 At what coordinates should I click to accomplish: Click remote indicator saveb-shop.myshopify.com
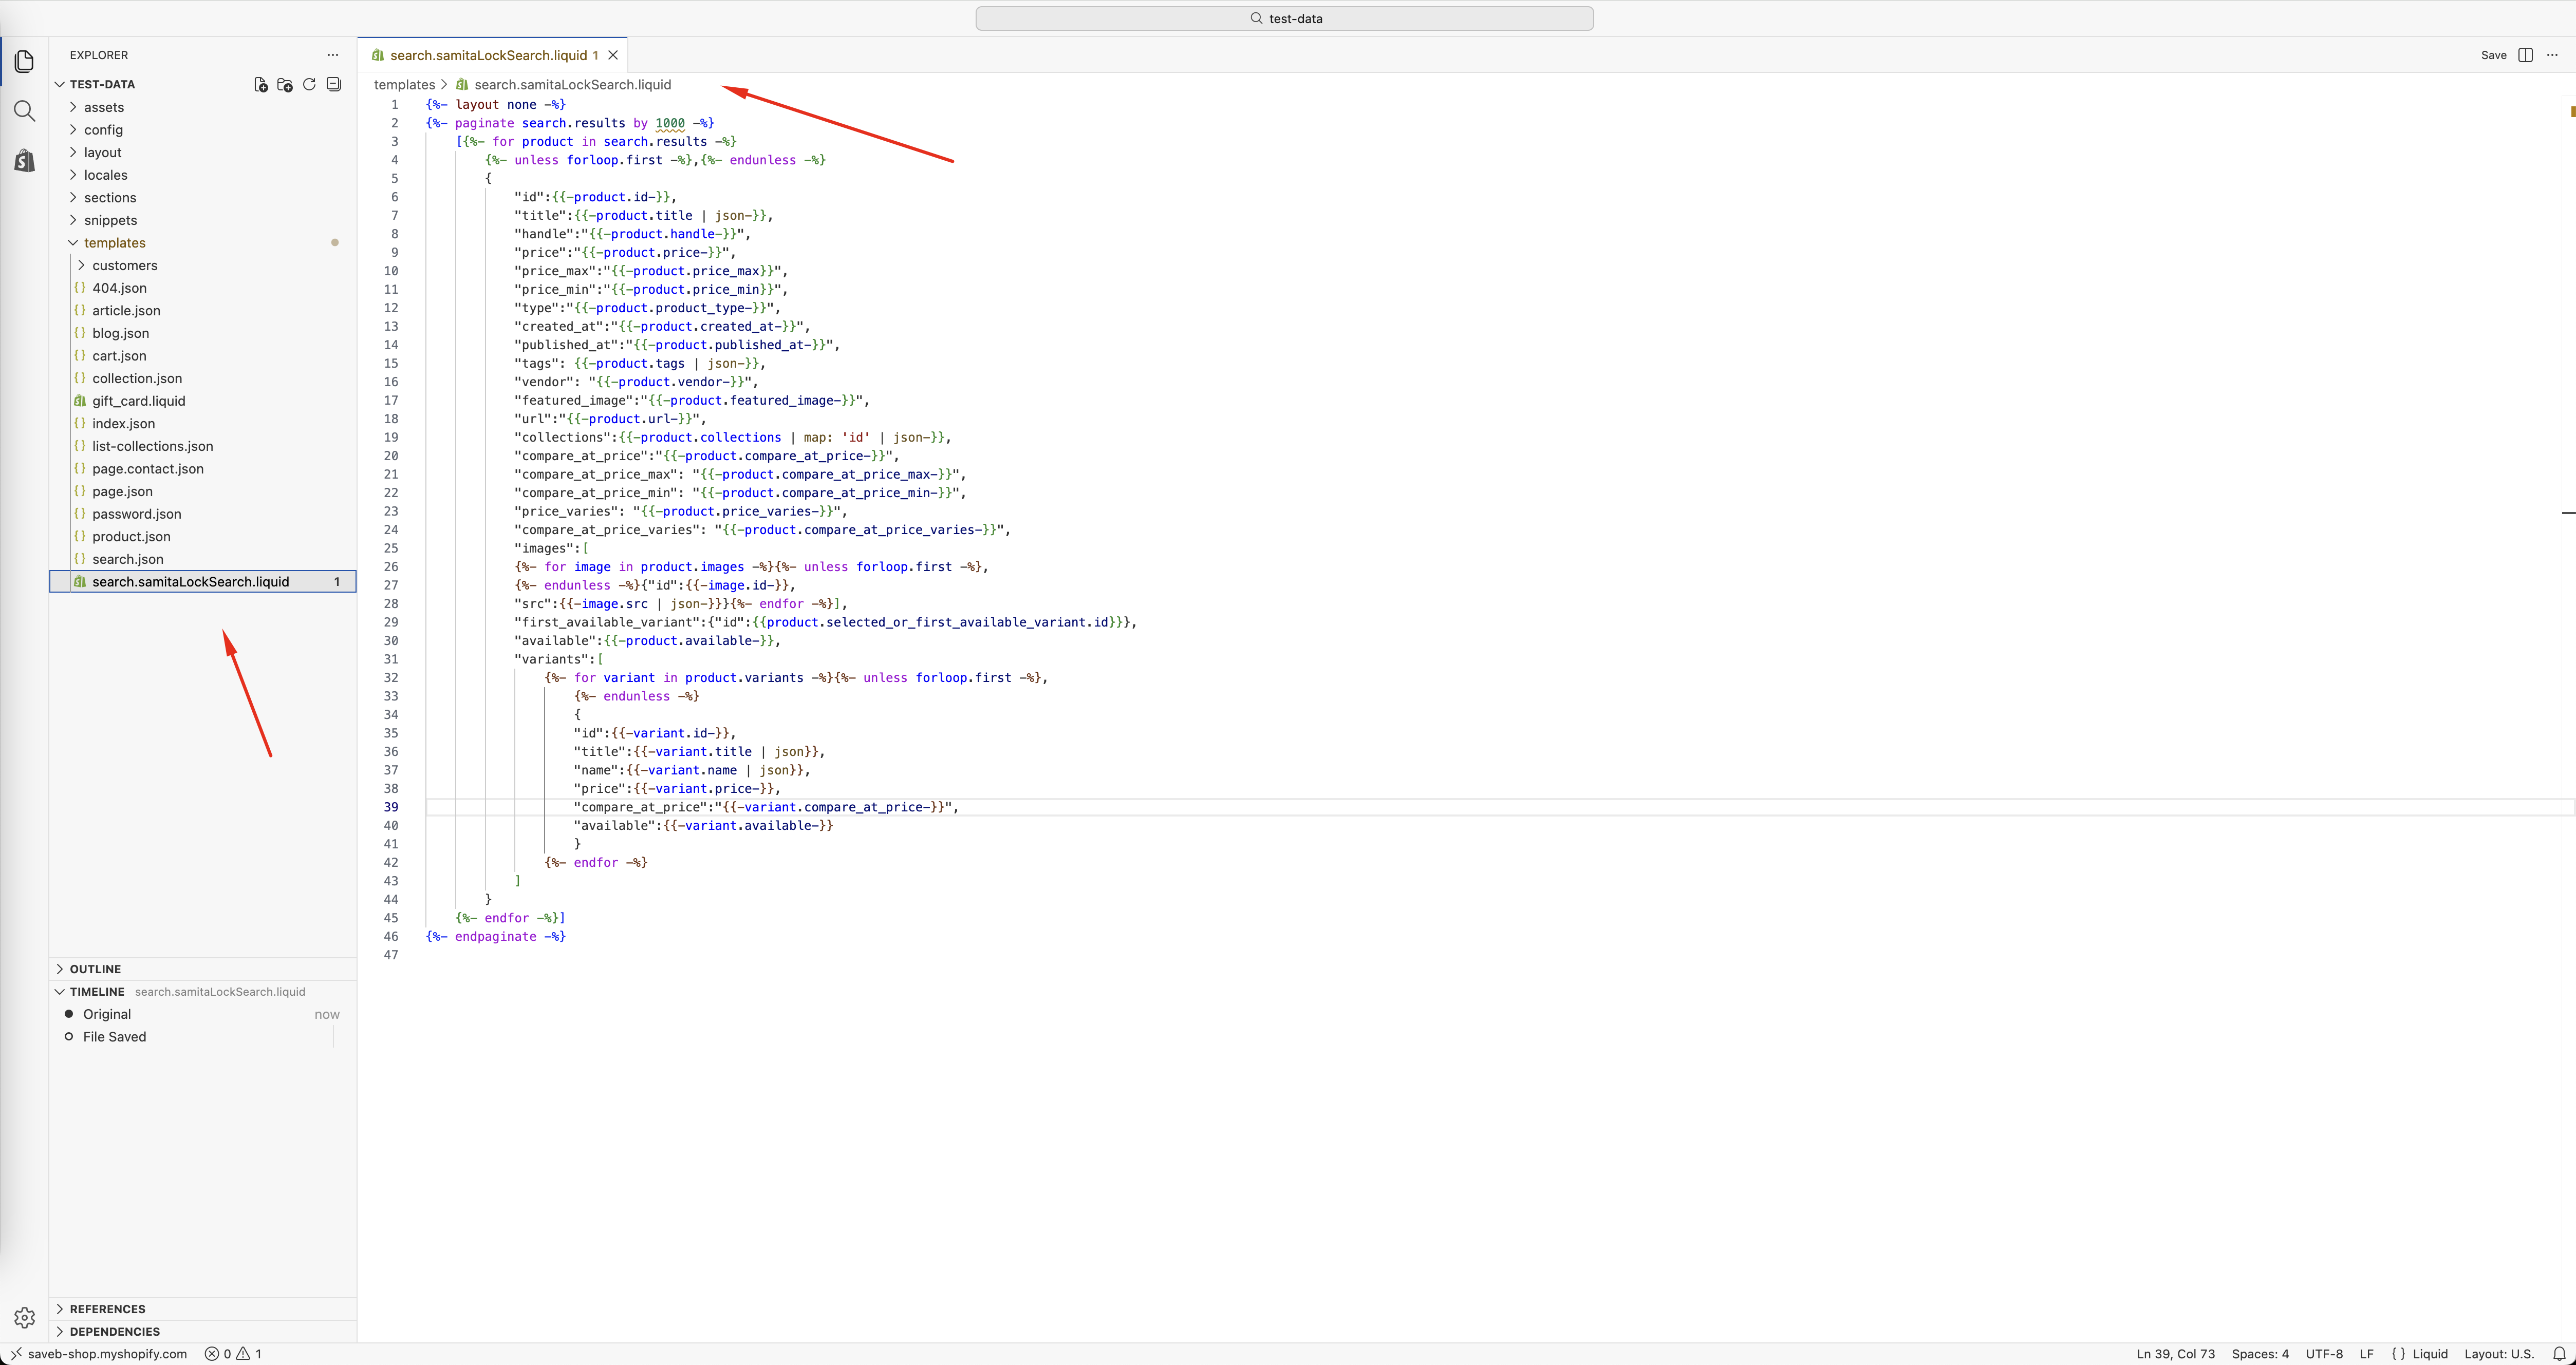tap(99, 1354)
